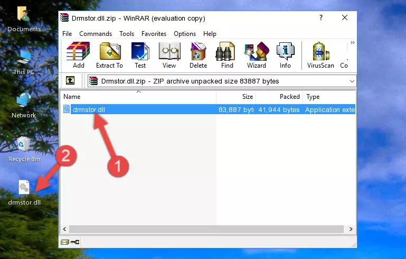Select the Documents desktop icon
The image size is (406, 259).
(24, 19)
